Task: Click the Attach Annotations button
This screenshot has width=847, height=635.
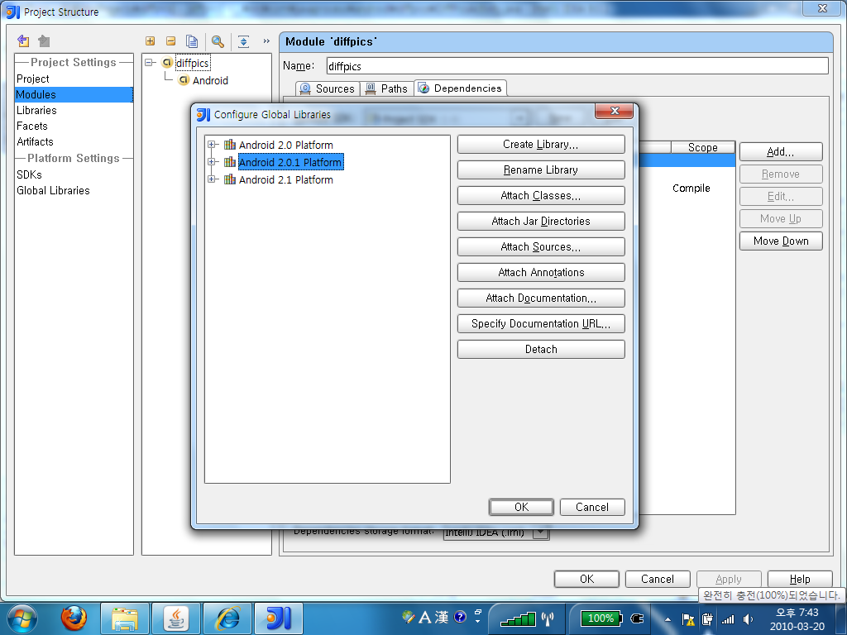Action: tap(541, 272)
